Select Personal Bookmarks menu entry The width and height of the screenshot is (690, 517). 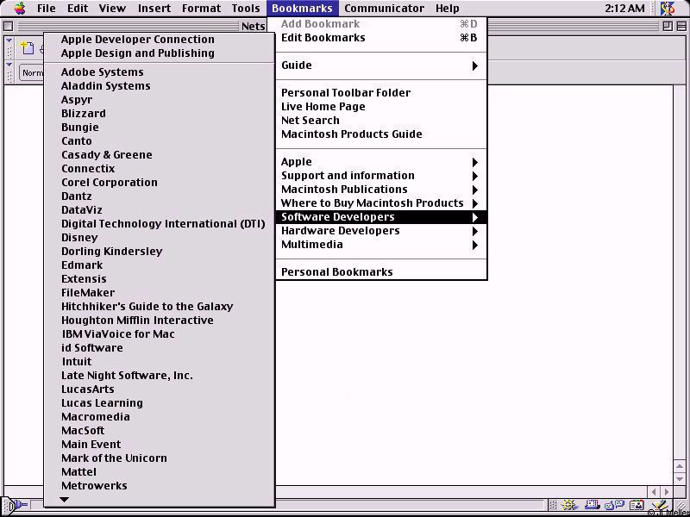tap(336, 272)
